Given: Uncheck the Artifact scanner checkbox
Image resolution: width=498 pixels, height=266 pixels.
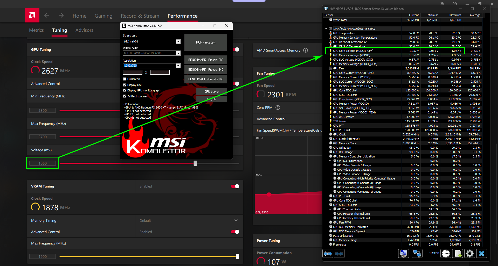Looking at the screenshot, I should click(x=125, y=96).
